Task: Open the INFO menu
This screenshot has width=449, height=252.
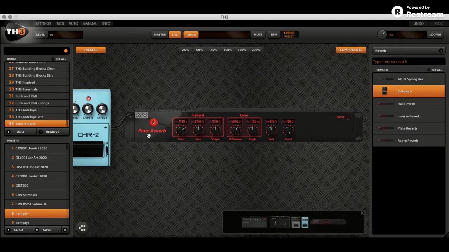Action: 106,23
